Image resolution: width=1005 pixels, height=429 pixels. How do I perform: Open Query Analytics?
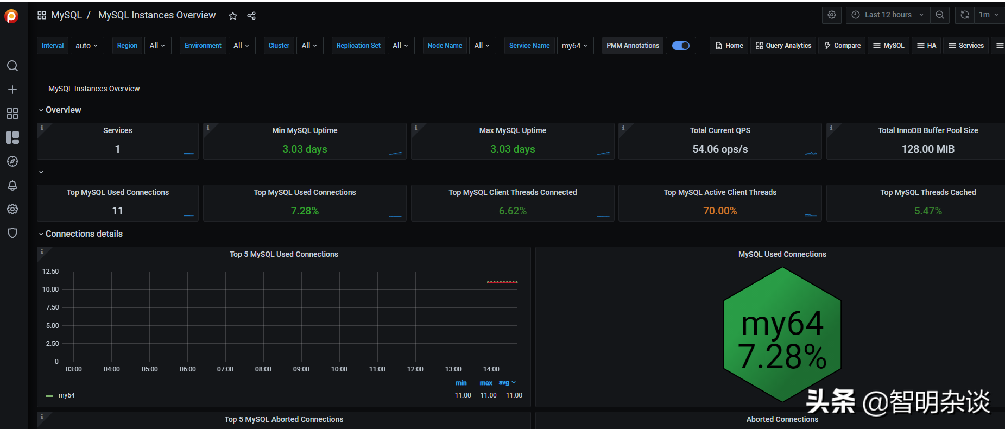click(x=783, y=46)
